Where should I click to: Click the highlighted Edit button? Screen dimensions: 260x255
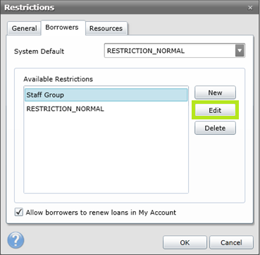215,110
